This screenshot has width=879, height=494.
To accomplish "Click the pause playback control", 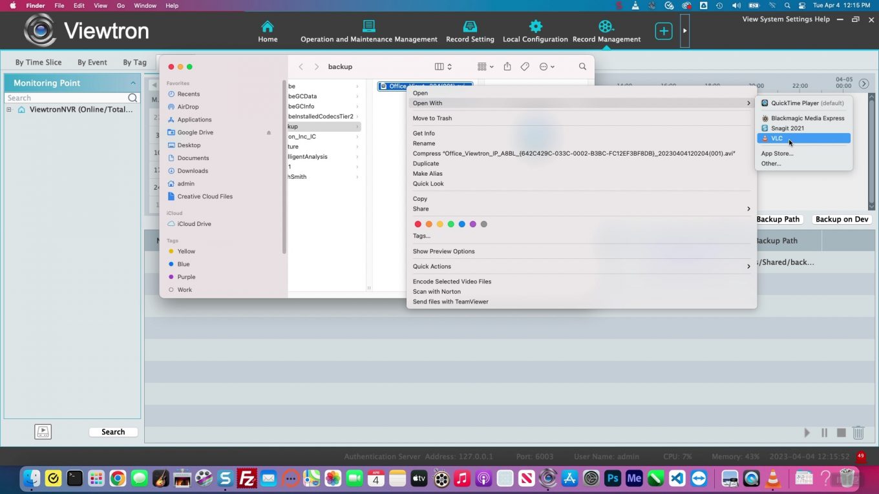I will click(825, 433).
